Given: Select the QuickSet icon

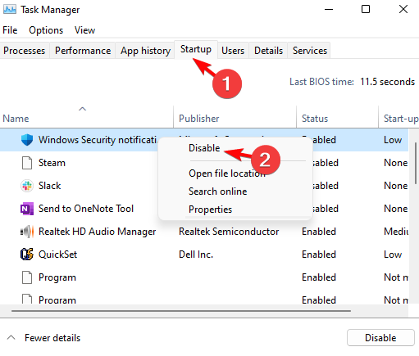Looking at the screenshot, I should click(27, 255).
